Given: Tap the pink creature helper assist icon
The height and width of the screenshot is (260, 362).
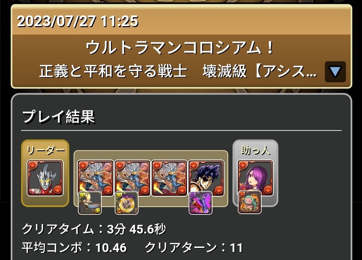Looking at the screenshot, I should coord(250,202).
